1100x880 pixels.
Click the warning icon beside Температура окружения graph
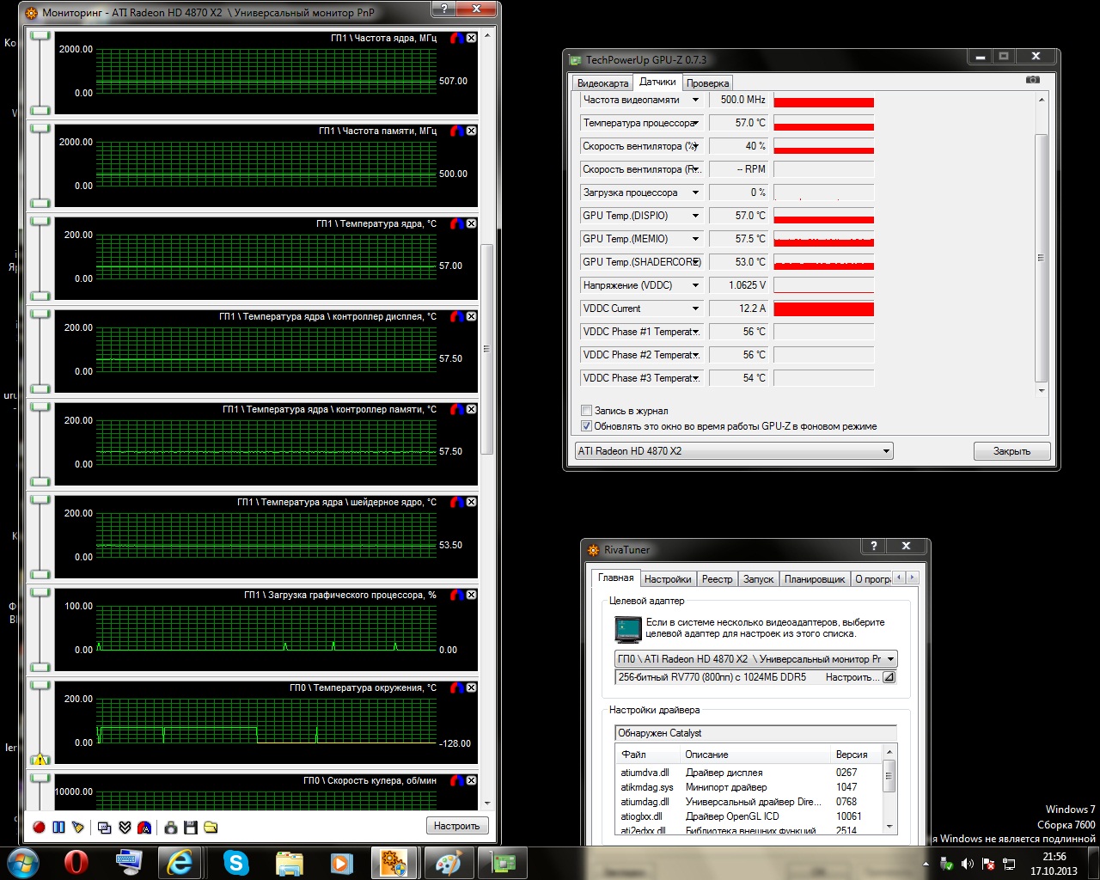pos(40,759)
